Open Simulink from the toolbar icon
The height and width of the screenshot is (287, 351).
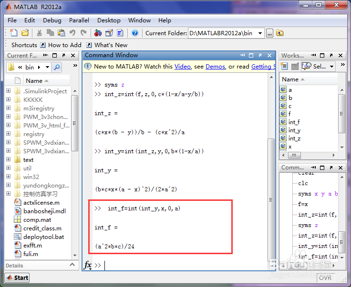click(98, 33)
